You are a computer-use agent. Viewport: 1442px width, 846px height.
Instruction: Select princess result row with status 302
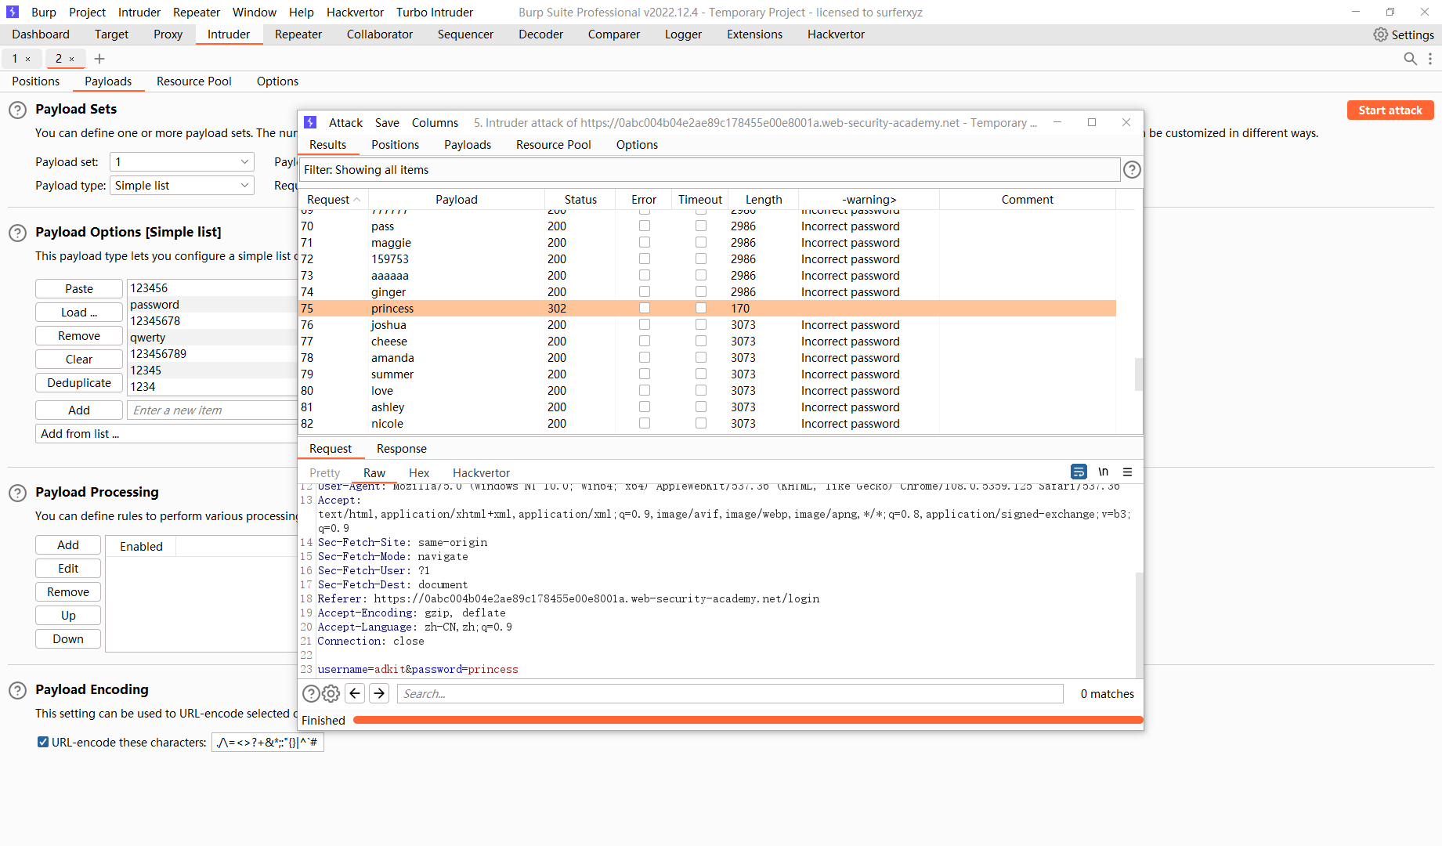[708, 308]
